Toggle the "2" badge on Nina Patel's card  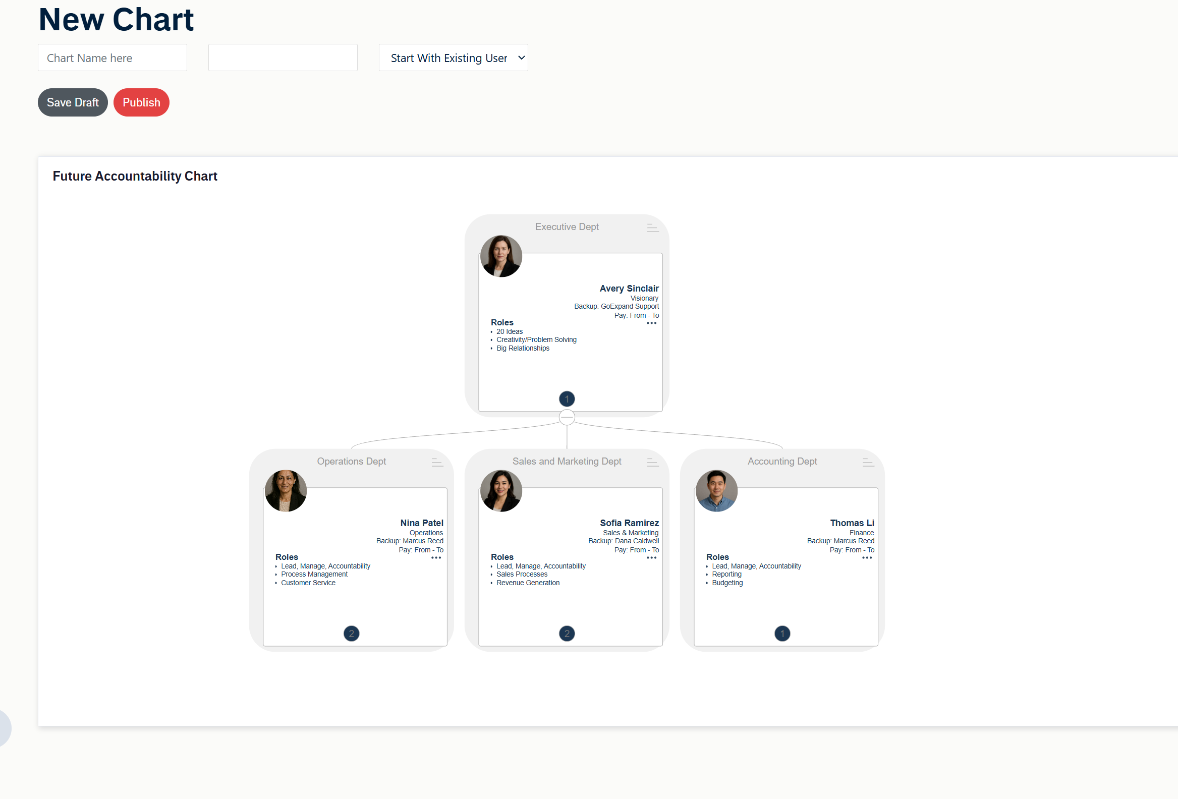pyautogui.click(x=351, y=634)
